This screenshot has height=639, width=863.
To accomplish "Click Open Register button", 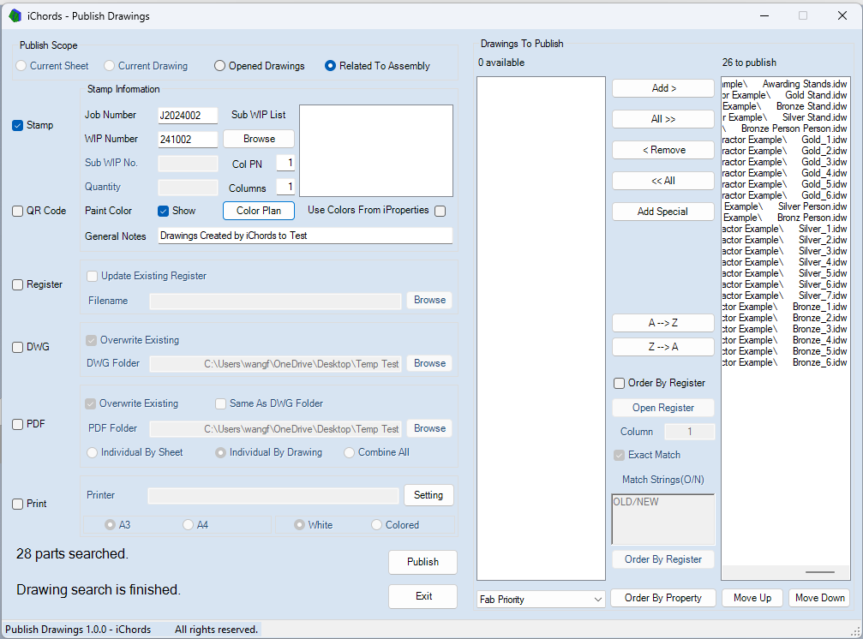I will (x=663, y=408).
